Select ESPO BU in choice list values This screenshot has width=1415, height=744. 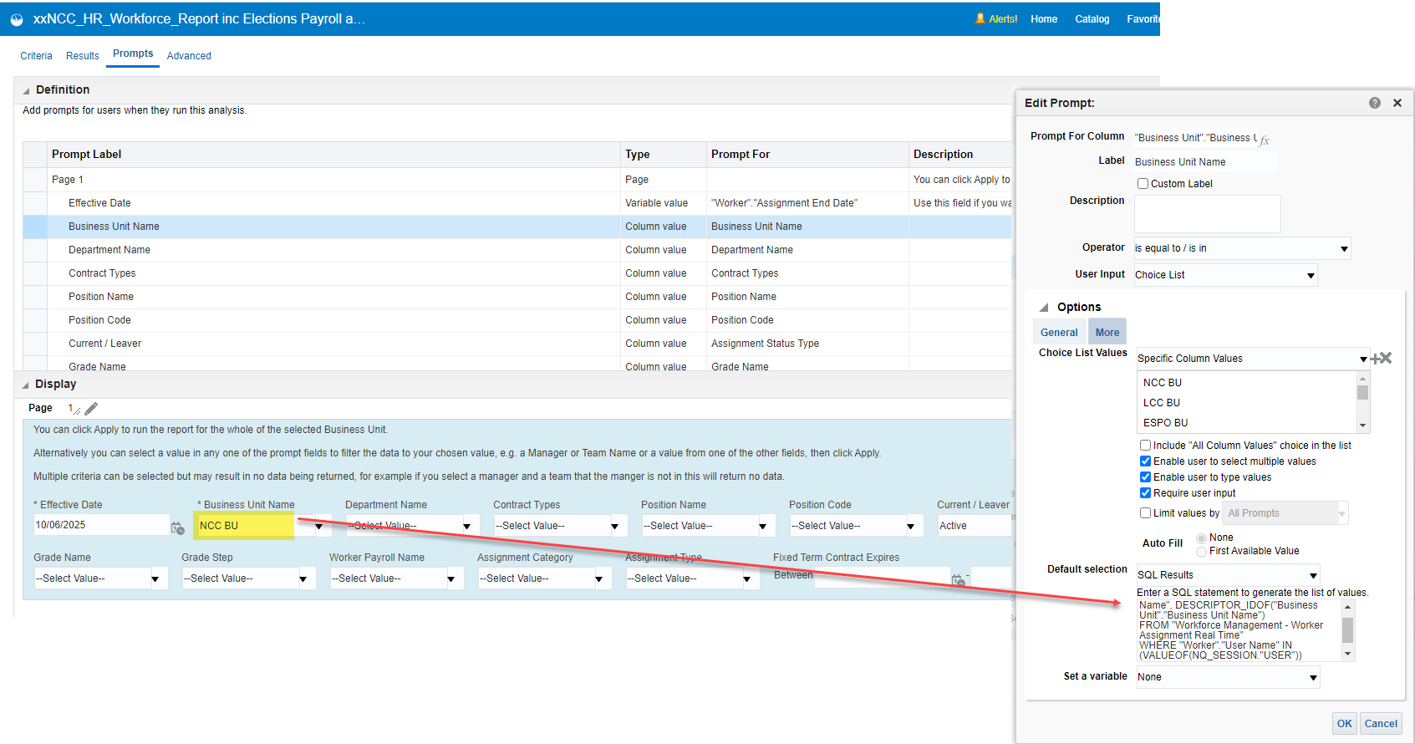click(1165, 423)
